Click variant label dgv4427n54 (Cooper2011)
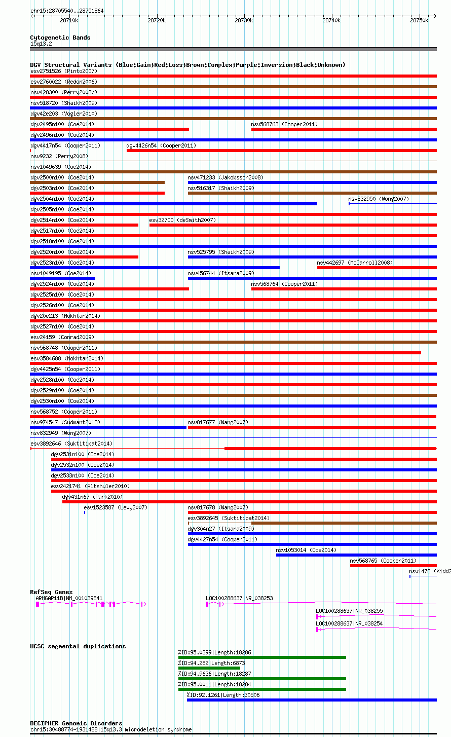Image resolution: width=451 pixels, height=737 pixels. pos(222,539)
